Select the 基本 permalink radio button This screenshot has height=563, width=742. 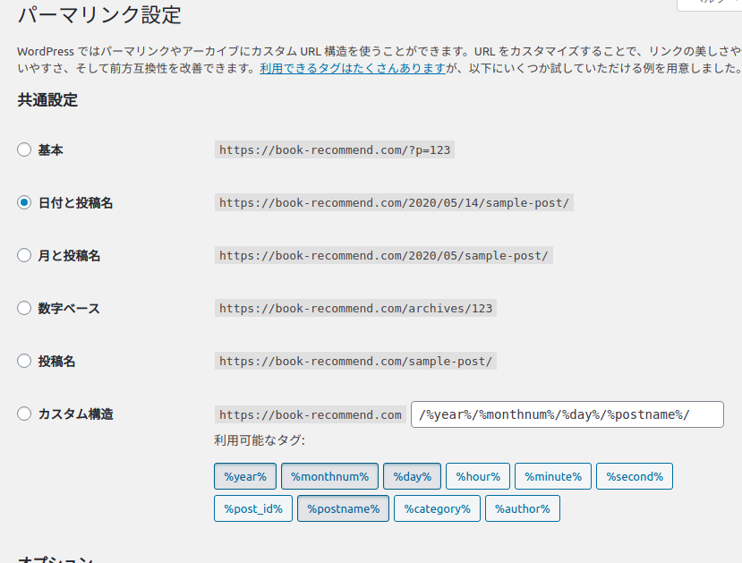(23, 149)
